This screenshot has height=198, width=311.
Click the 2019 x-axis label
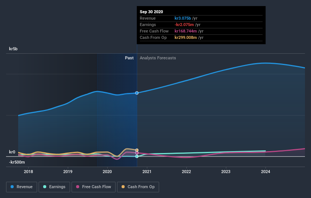(x=68, y=172)
